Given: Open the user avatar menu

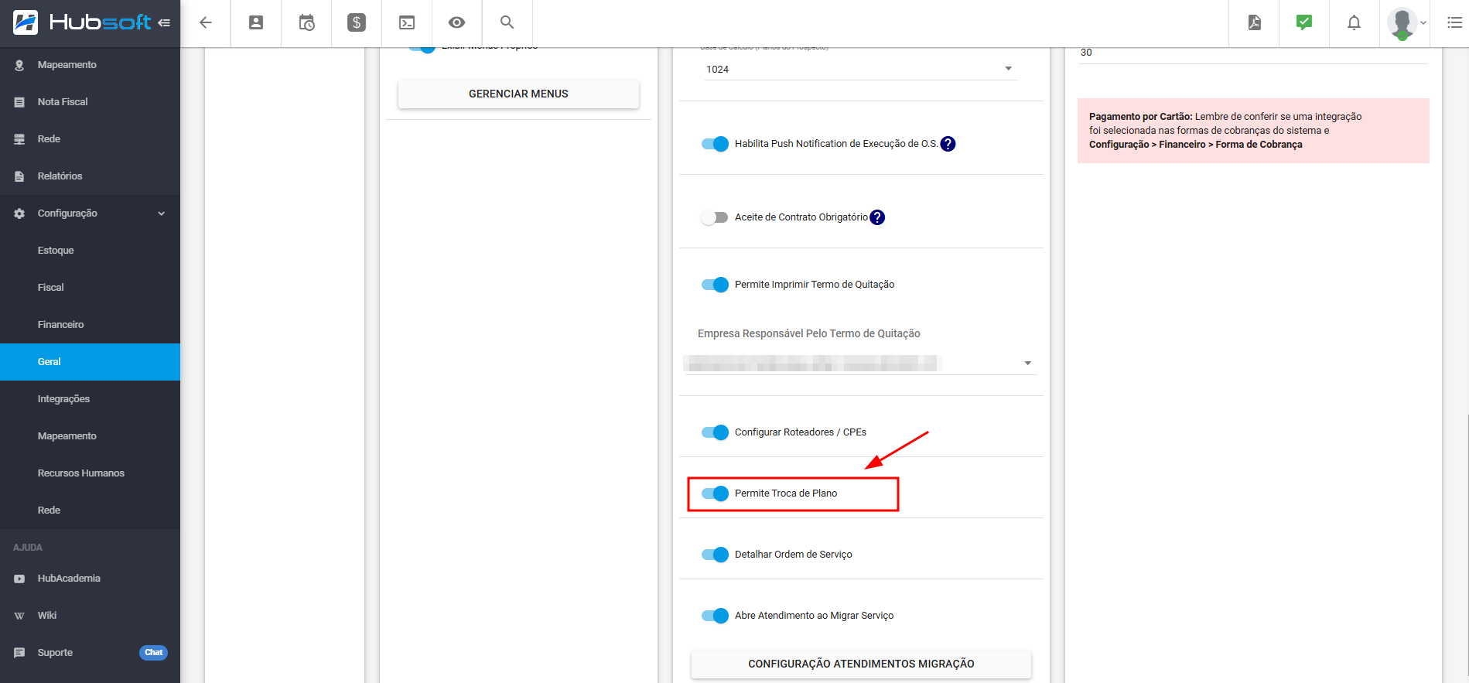Looking at the screenshot, I should (1402, 23).
